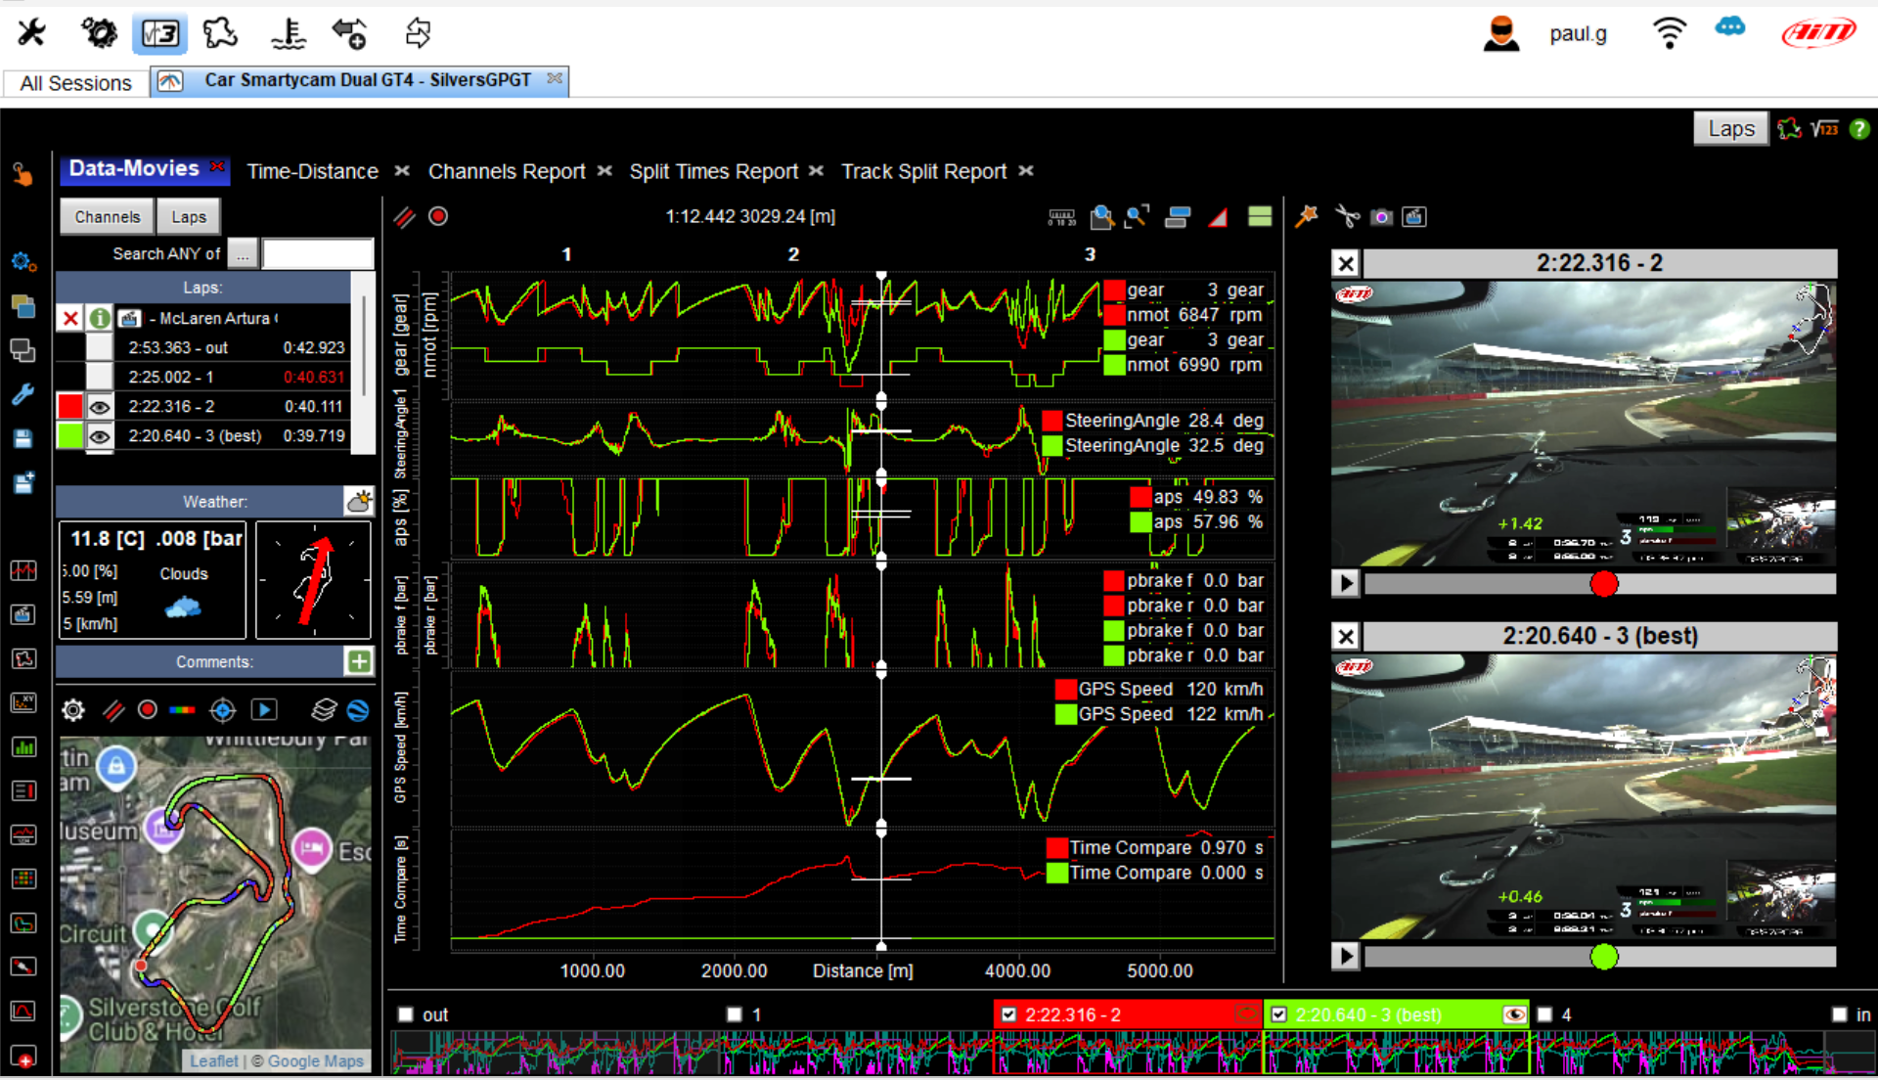Click the green histogram sidebar icon

pyautogui.click(x=23, y=746)
